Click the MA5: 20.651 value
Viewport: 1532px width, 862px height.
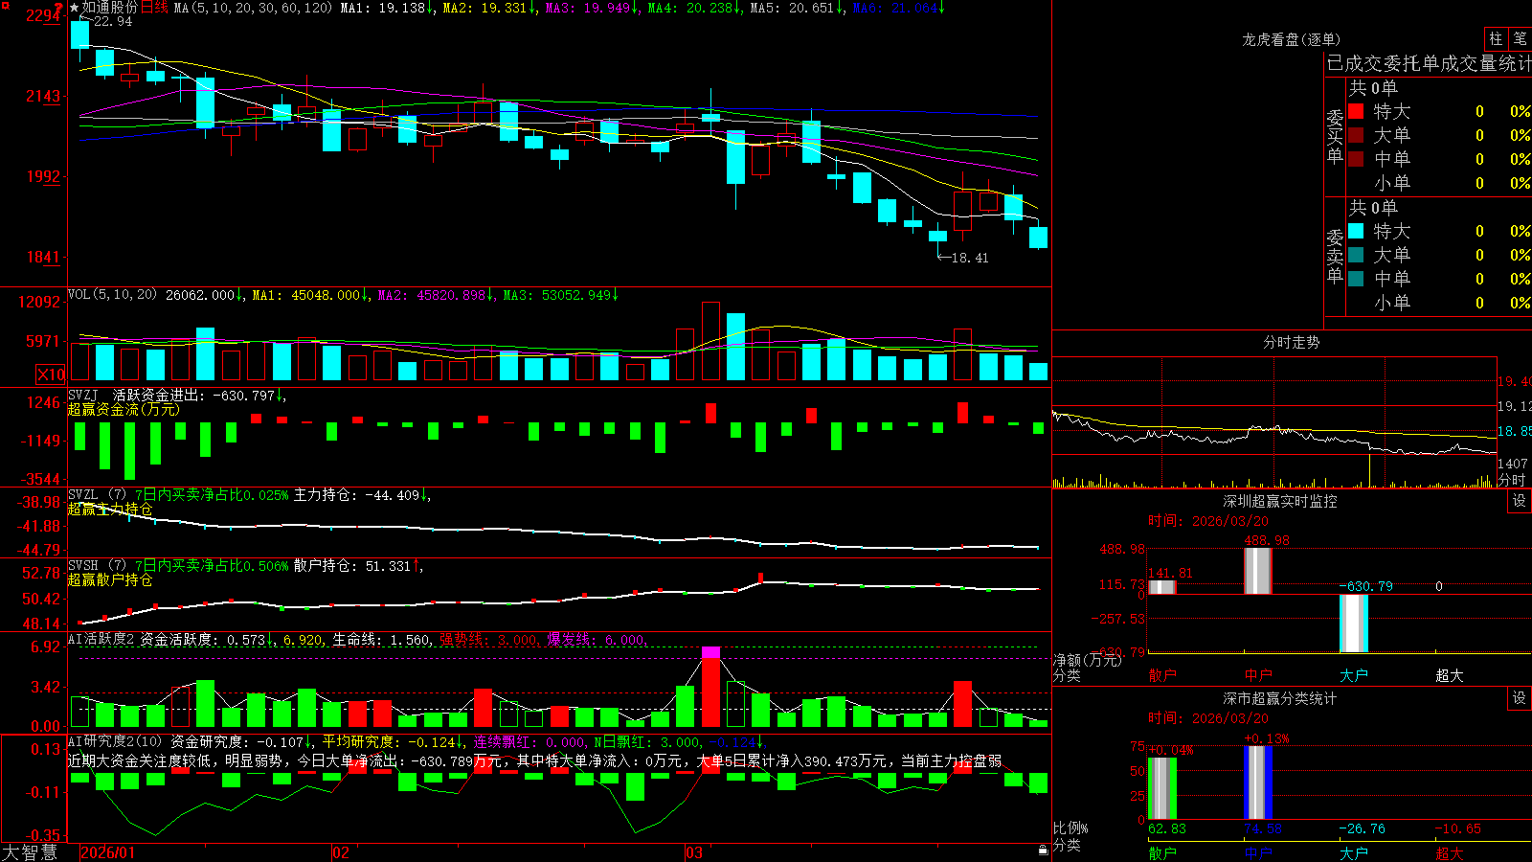click(797, 8)
